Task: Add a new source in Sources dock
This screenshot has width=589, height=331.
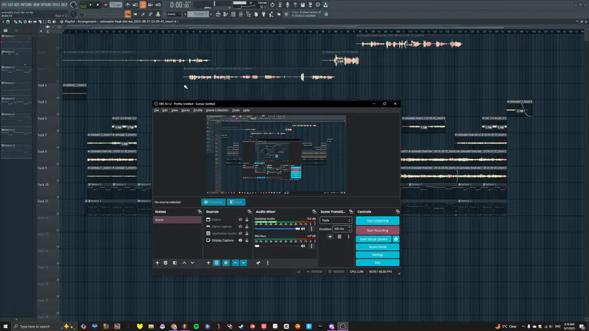Action: click(208, 263)
